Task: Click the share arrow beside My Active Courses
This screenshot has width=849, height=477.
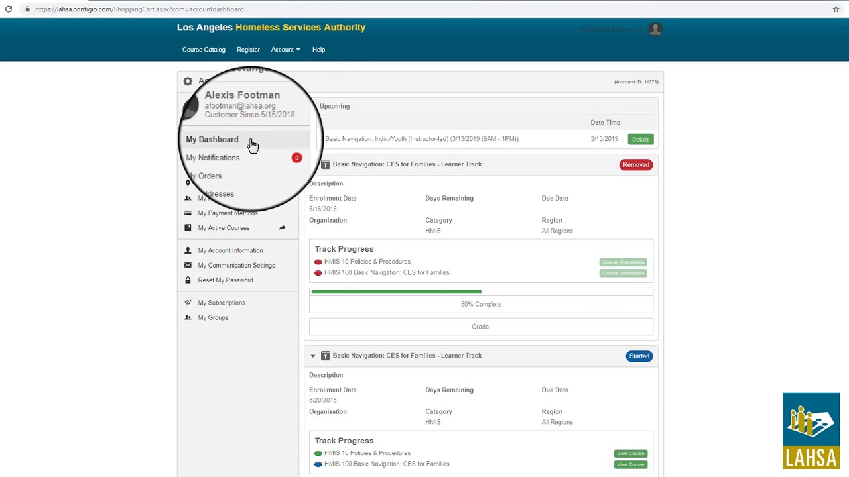Action: 282,228
